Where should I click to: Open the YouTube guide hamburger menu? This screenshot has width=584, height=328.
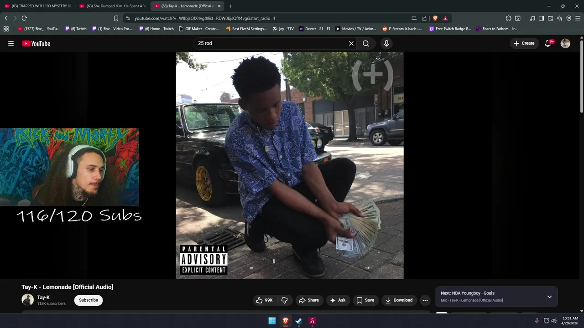(11, 43)
